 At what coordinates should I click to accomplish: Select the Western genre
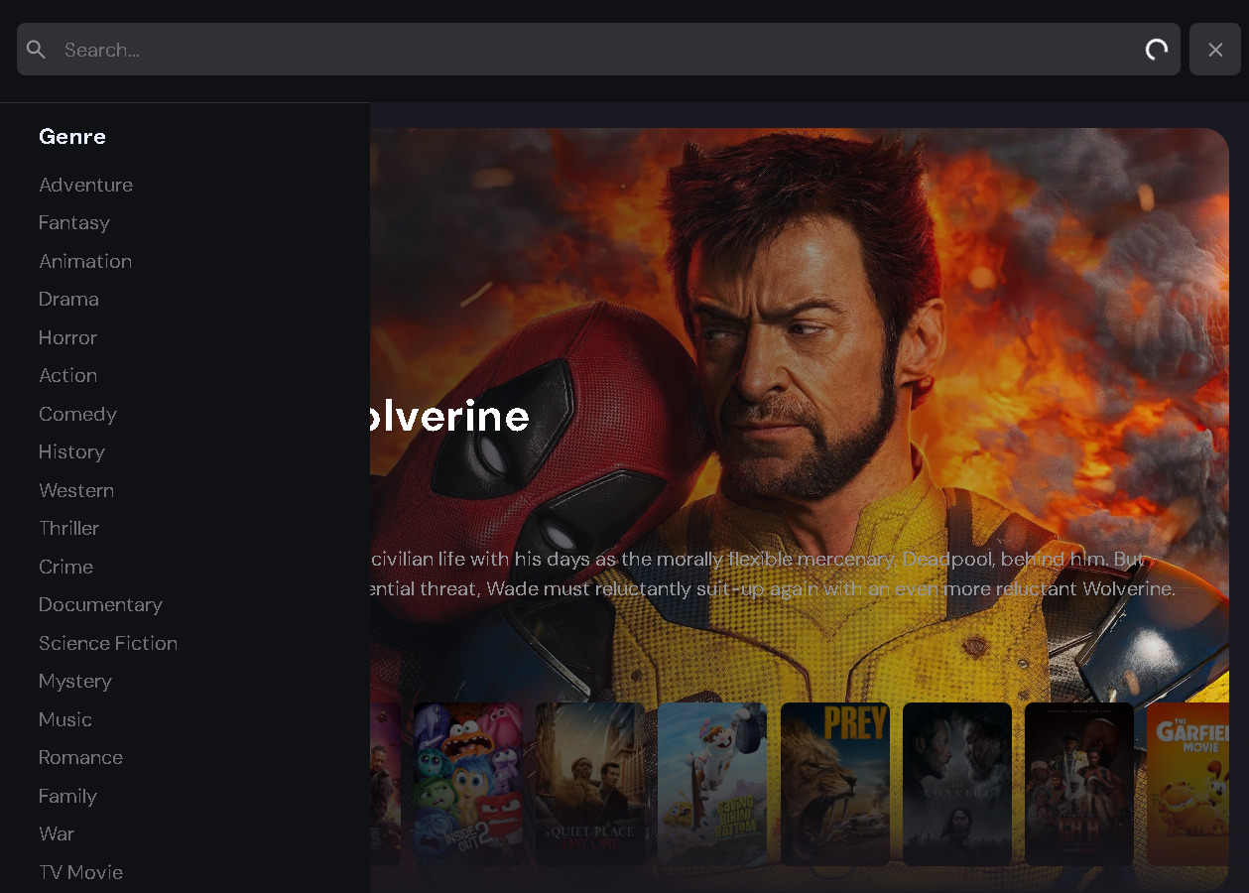(76, 490)
